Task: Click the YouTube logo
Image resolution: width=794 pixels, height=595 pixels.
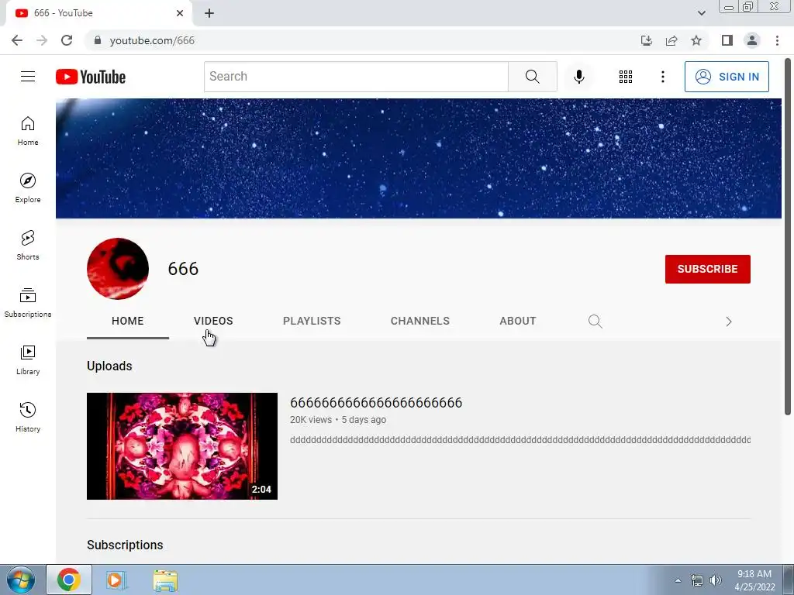Action: 91,77
